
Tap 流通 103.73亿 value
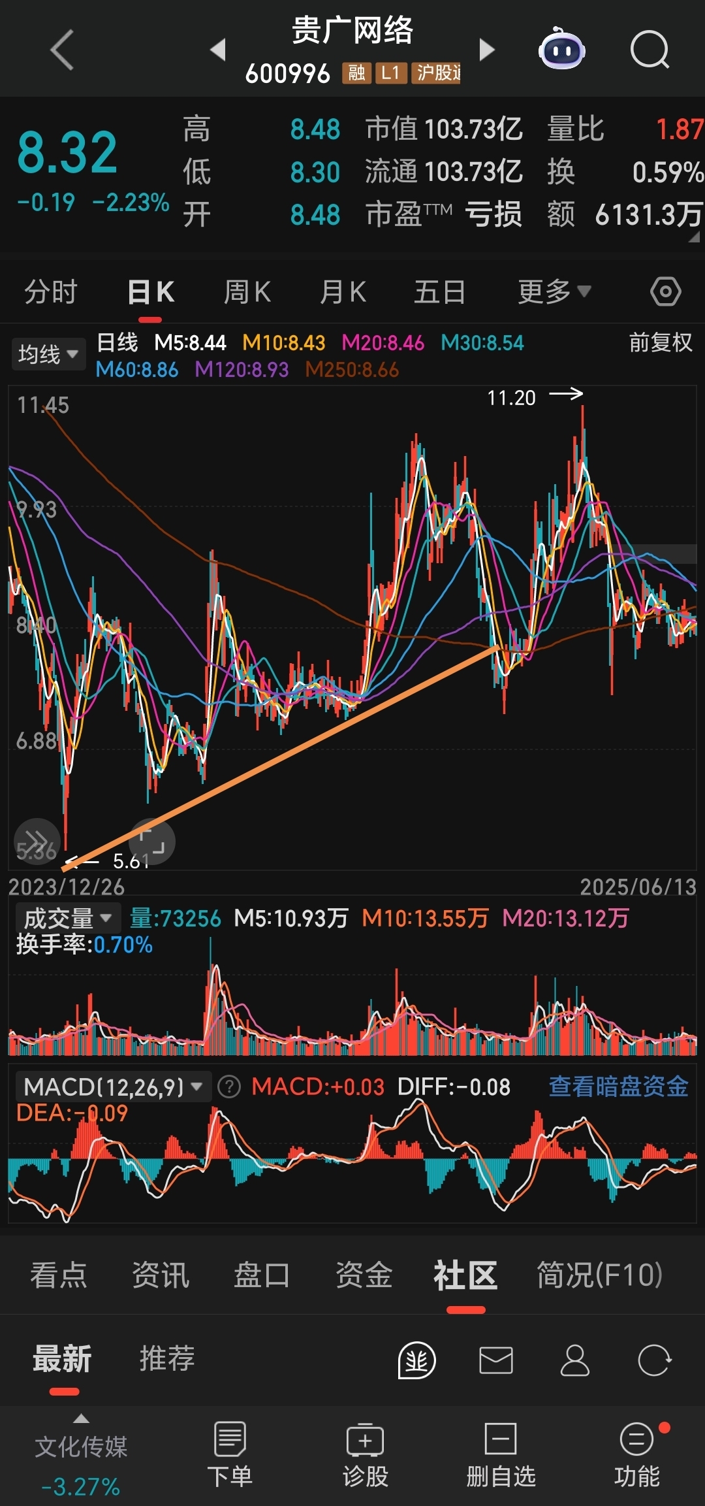click(x=445, y=172)
